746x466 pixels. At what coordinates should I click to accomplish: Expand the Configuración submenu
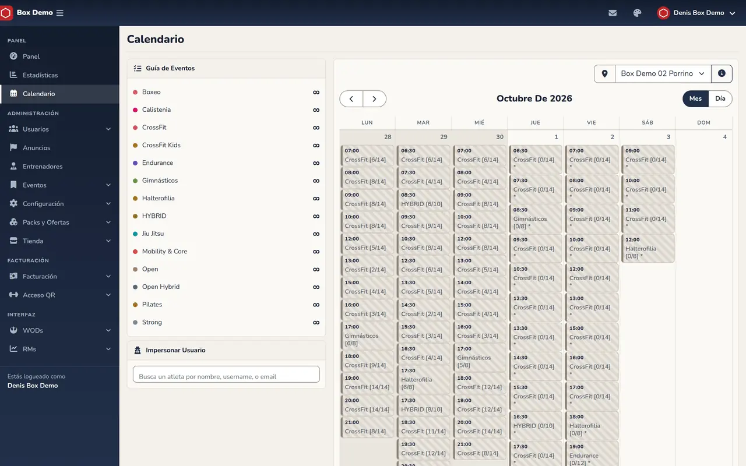pos(59,204)
